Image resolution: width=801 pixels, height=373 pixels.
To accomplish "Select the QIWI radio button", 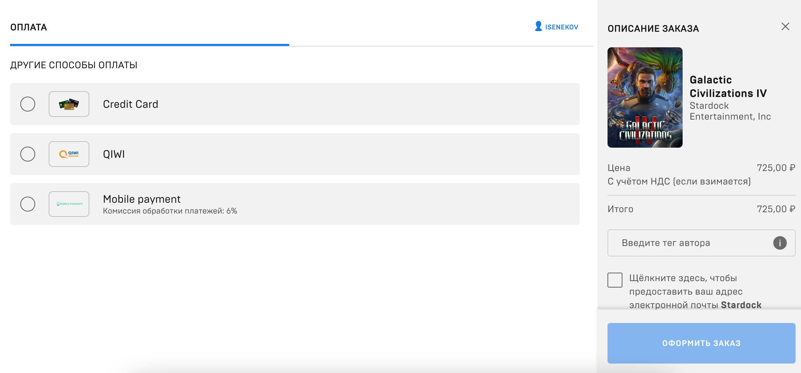I will pos(28,154).
